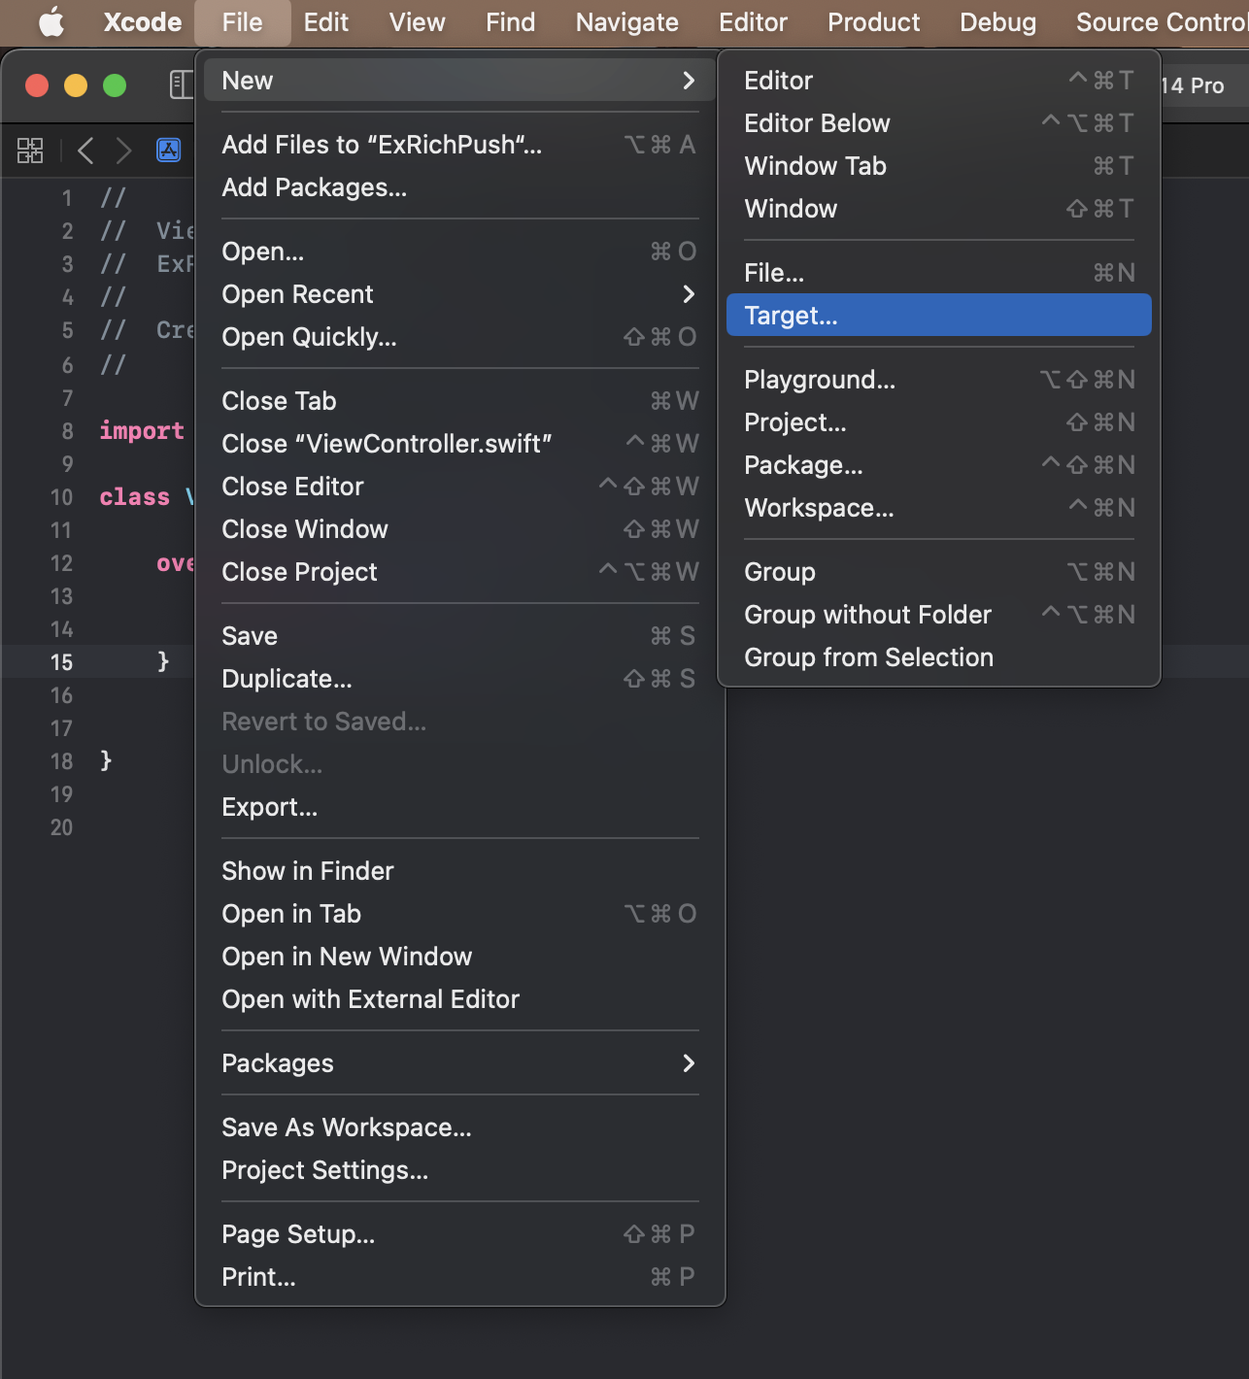1249x1379 pixels.
Task: Choose Close Tab
Action: (459, 401)
